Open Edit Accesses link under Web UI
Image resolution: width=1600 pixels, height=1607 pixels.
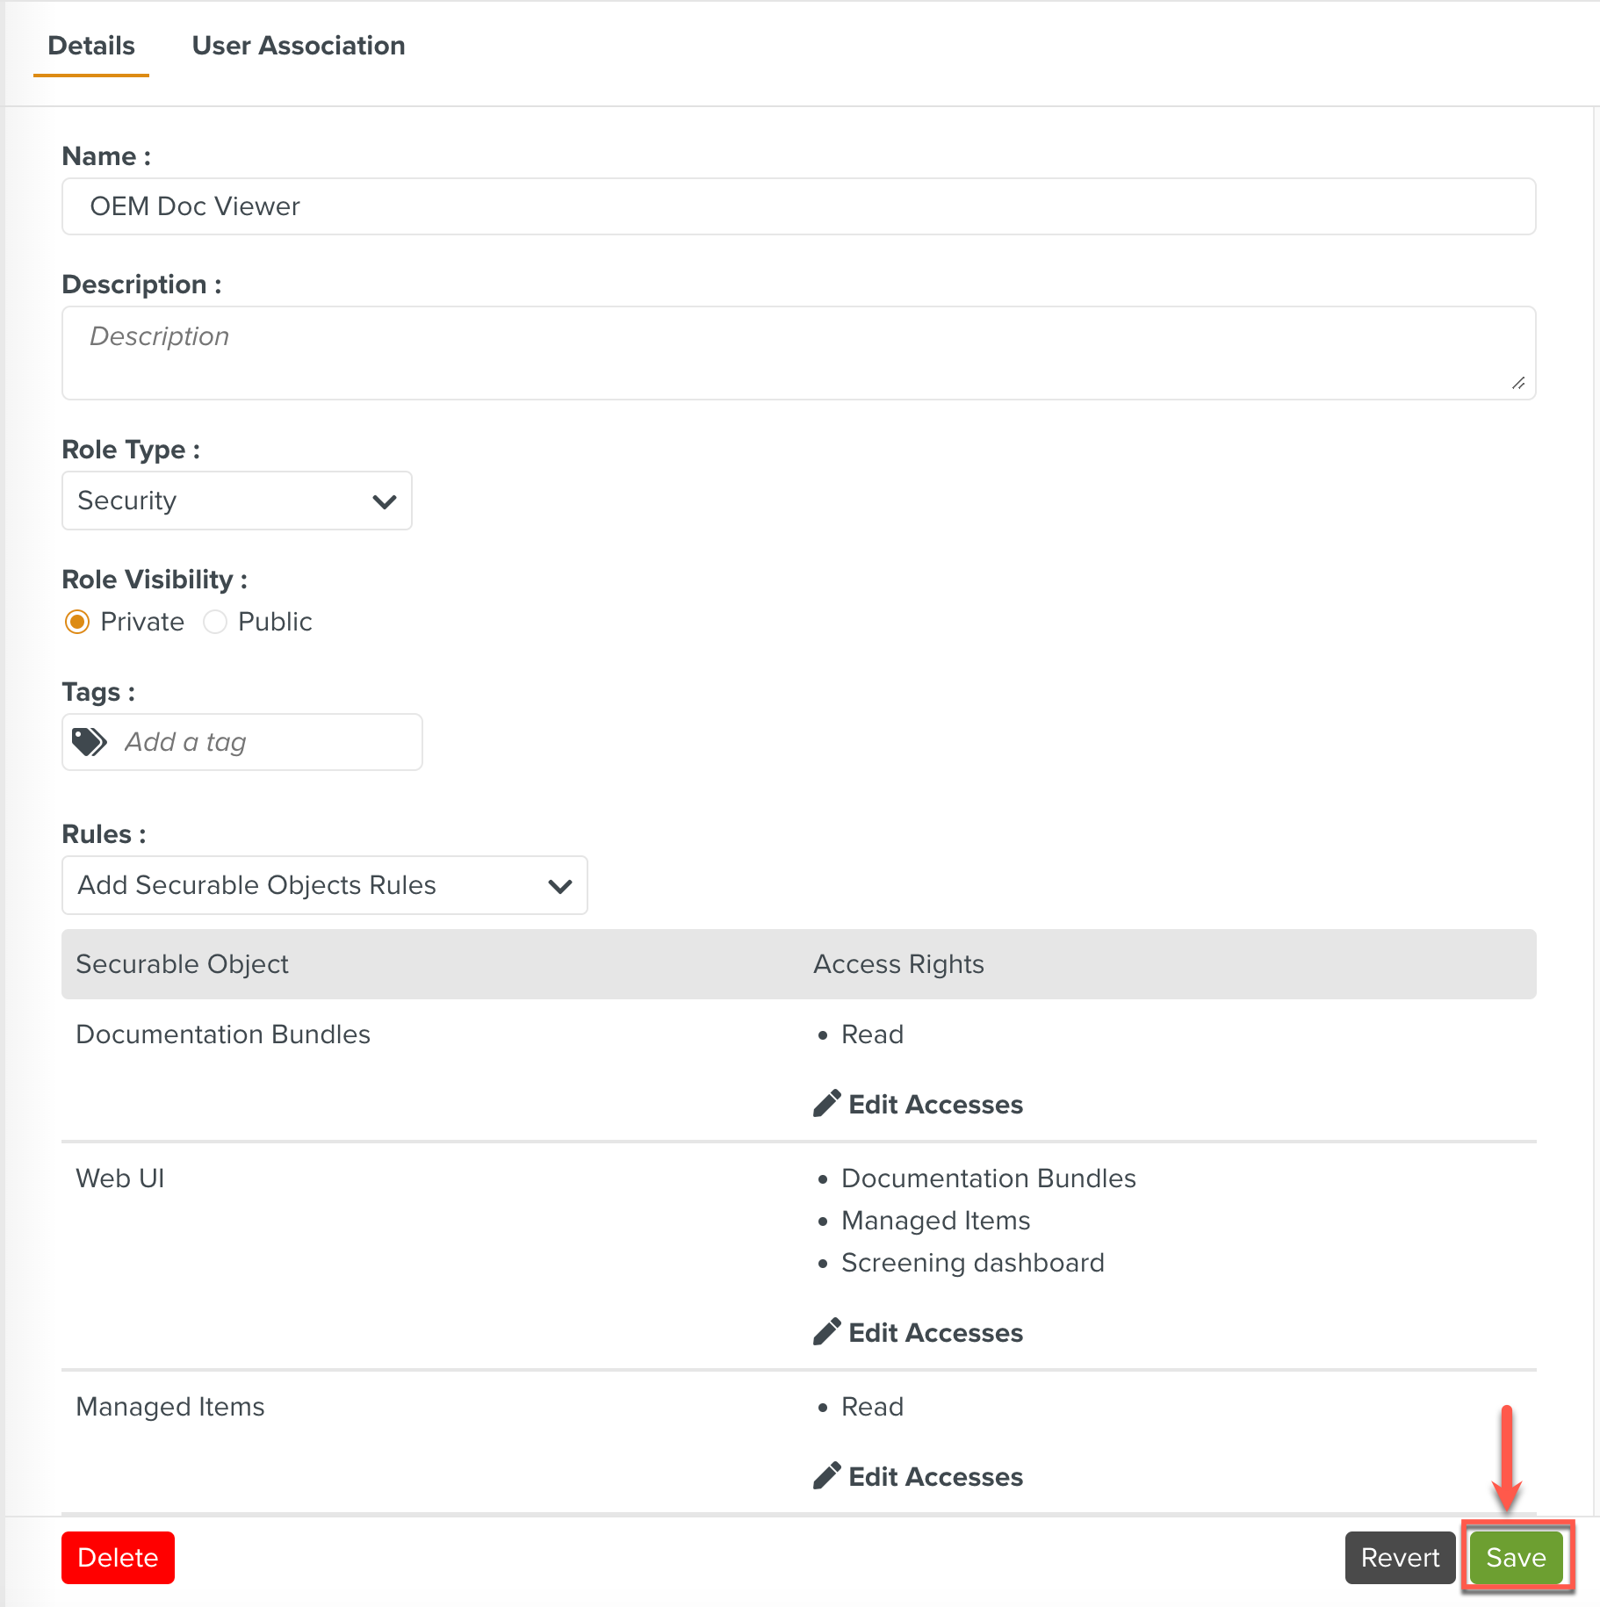click(935, 1332)
